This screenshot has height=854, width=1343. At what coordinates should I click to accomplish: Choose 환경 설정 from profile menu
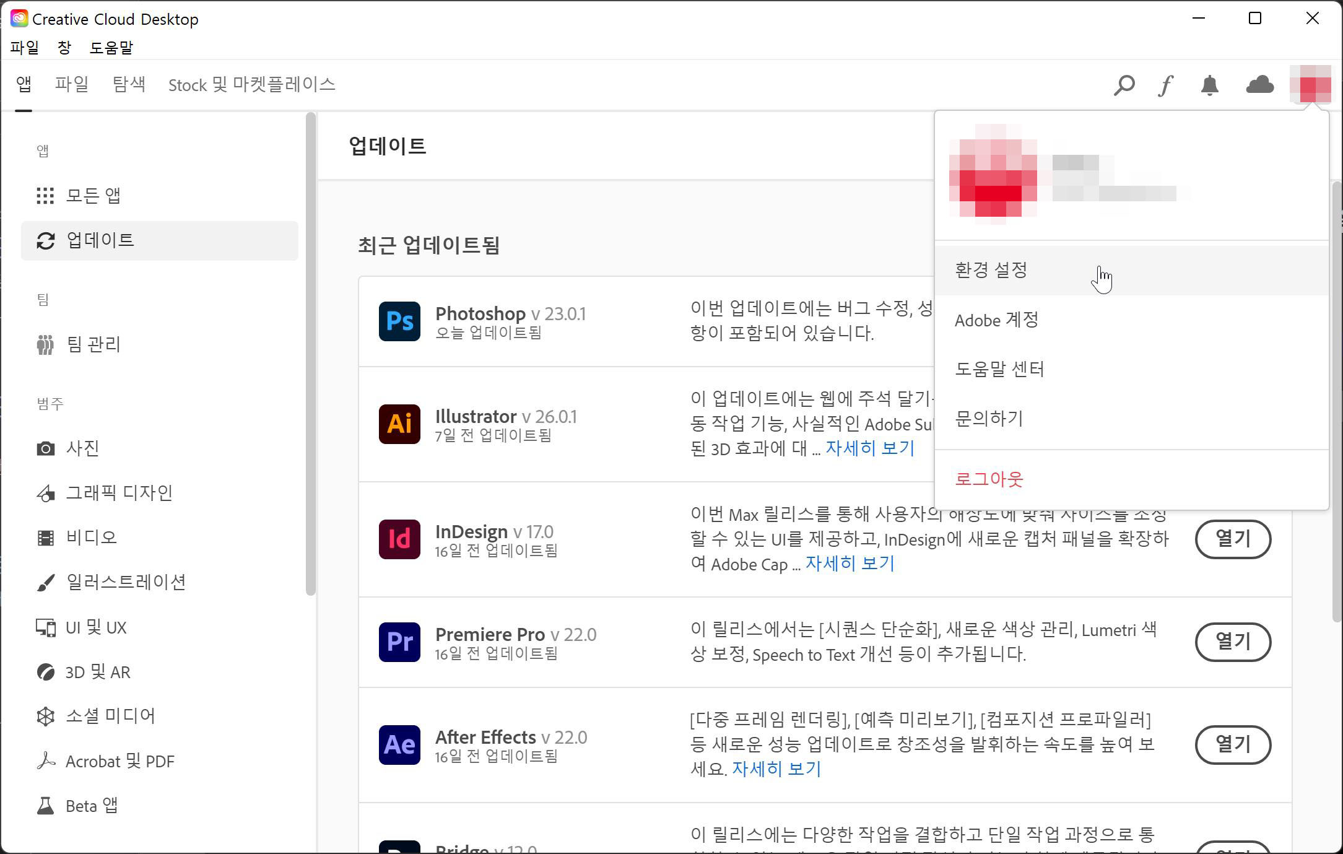(1131, 270)
